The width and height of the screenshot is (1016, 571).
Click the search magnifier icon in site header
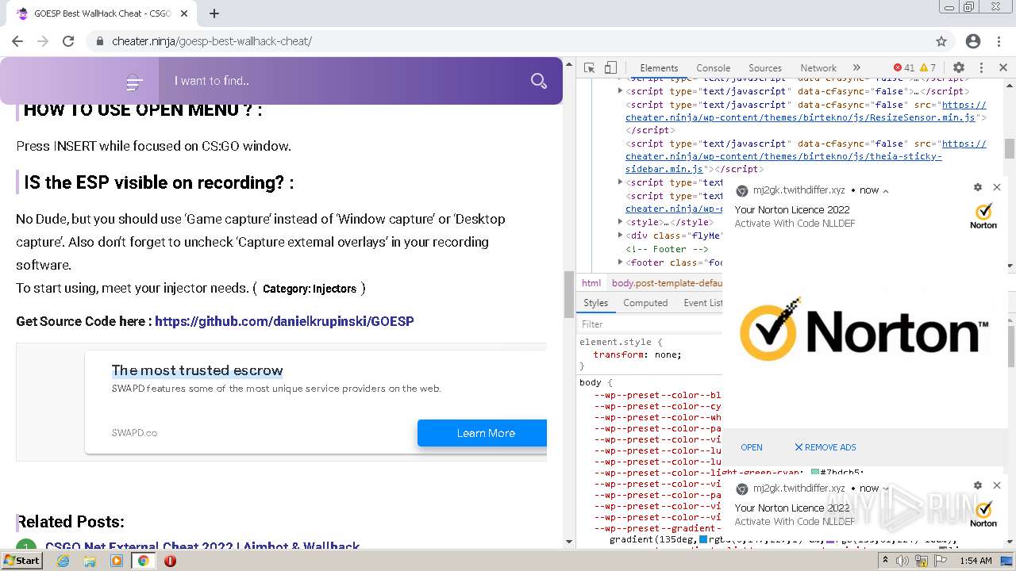coord(539,81)
